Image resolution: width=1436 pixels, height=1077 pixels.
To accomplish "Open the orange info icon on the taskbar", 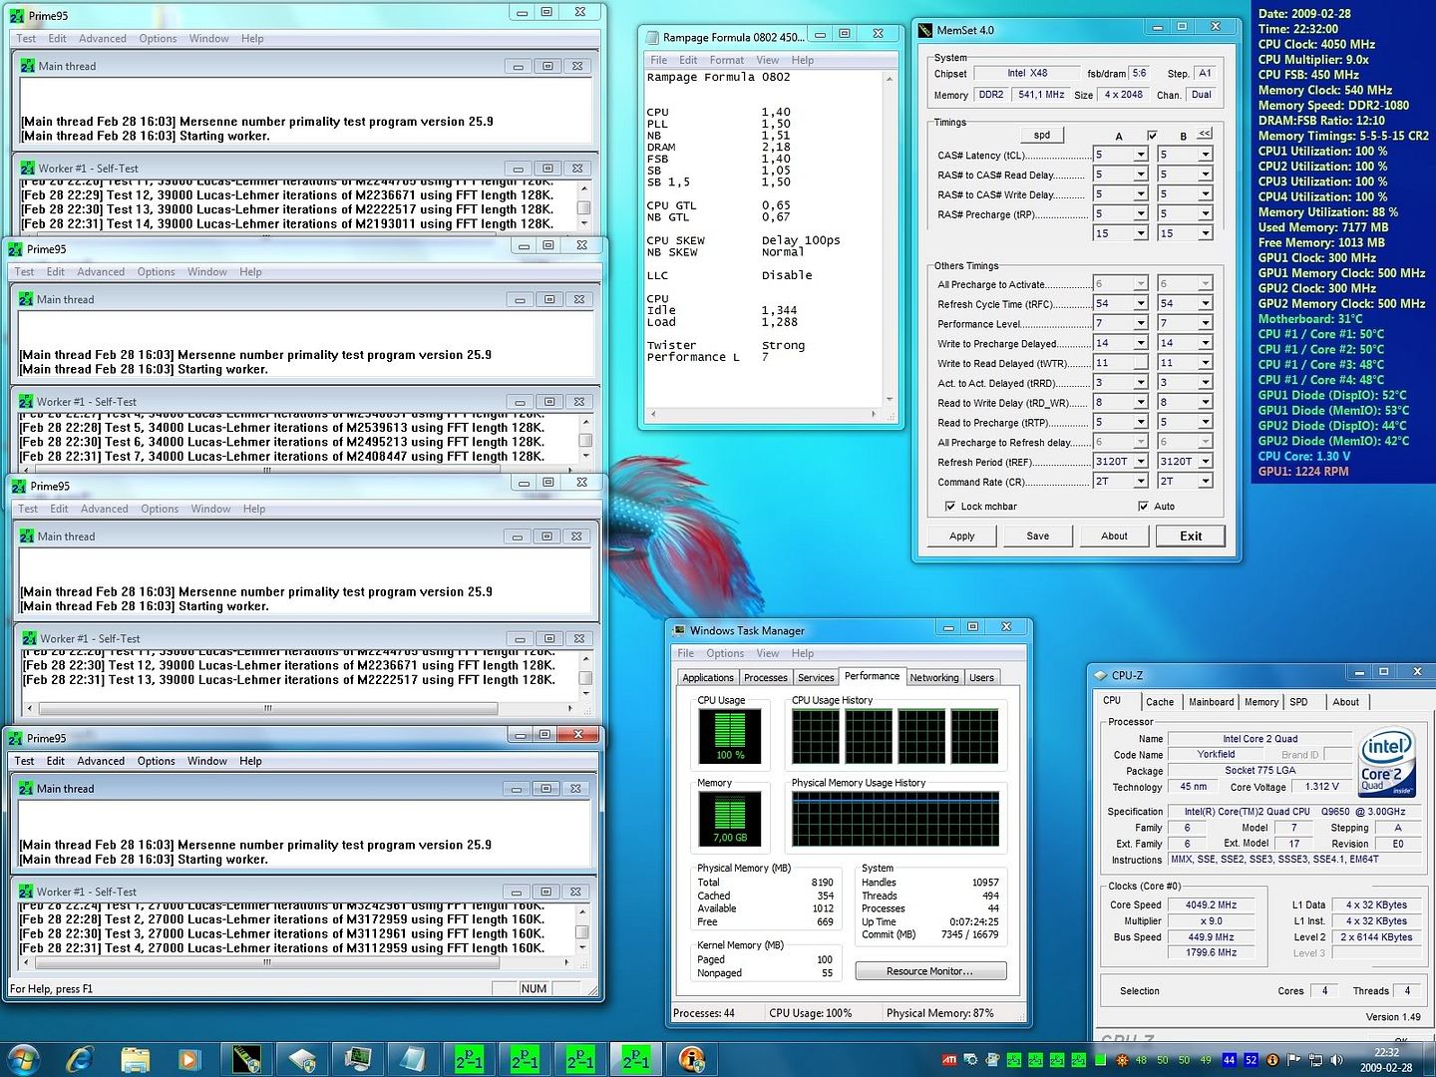I will tap(691, 1058).
